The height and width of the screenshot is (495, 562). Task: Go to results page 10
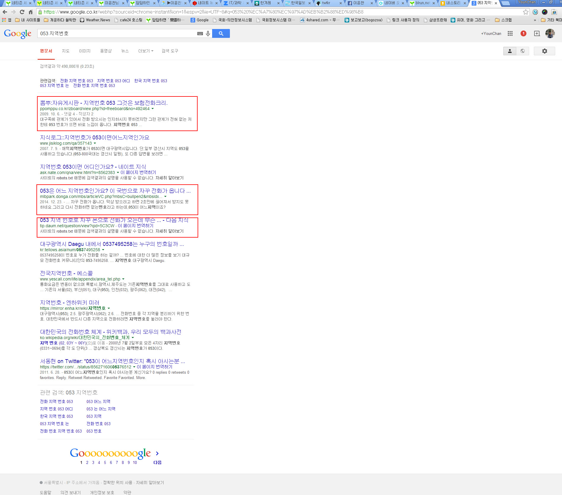click(x=135, y=462)
